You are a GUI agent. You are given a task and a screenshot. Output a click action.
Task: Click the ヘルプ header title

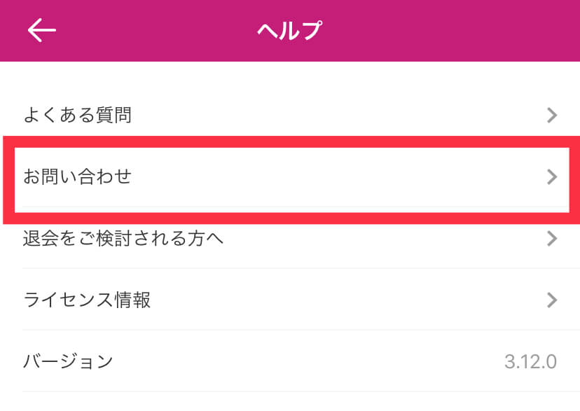(289, 31)
